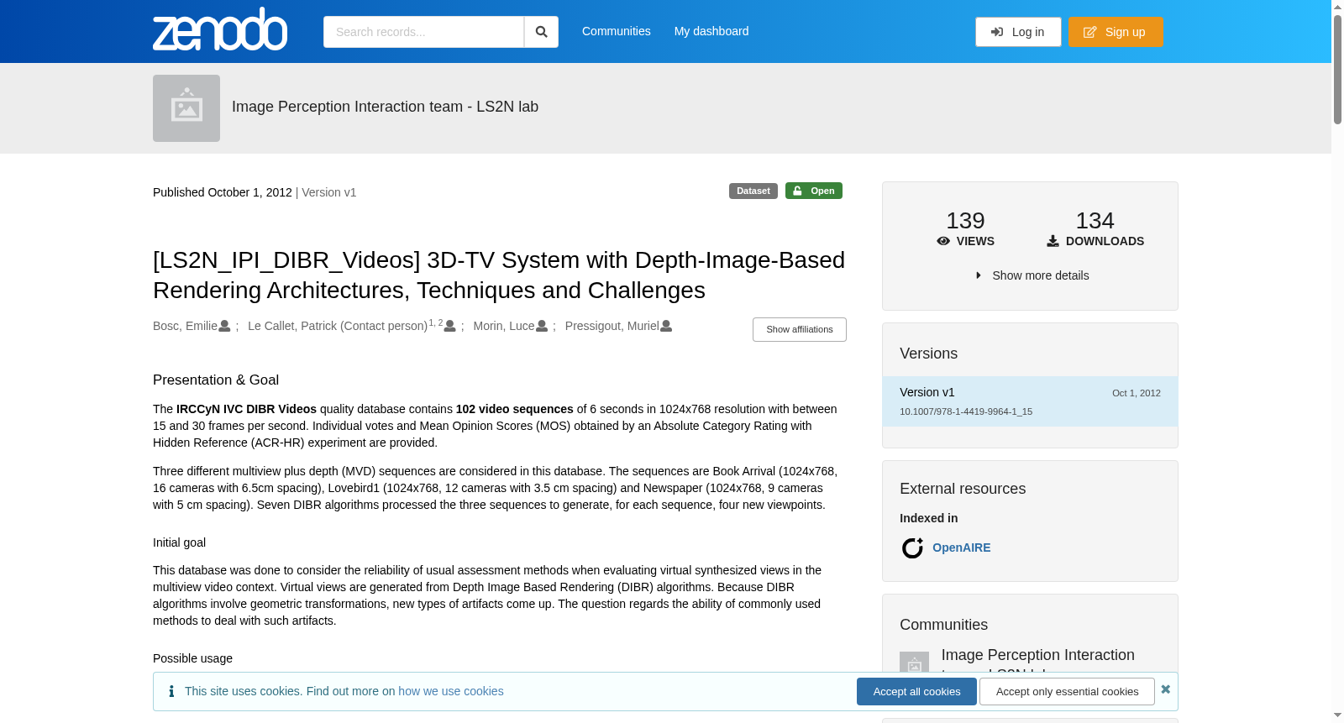Viewport: 1344px width, 723px height.
Task: Click author Pressigout, Muriel
Action: click(612, 326)
